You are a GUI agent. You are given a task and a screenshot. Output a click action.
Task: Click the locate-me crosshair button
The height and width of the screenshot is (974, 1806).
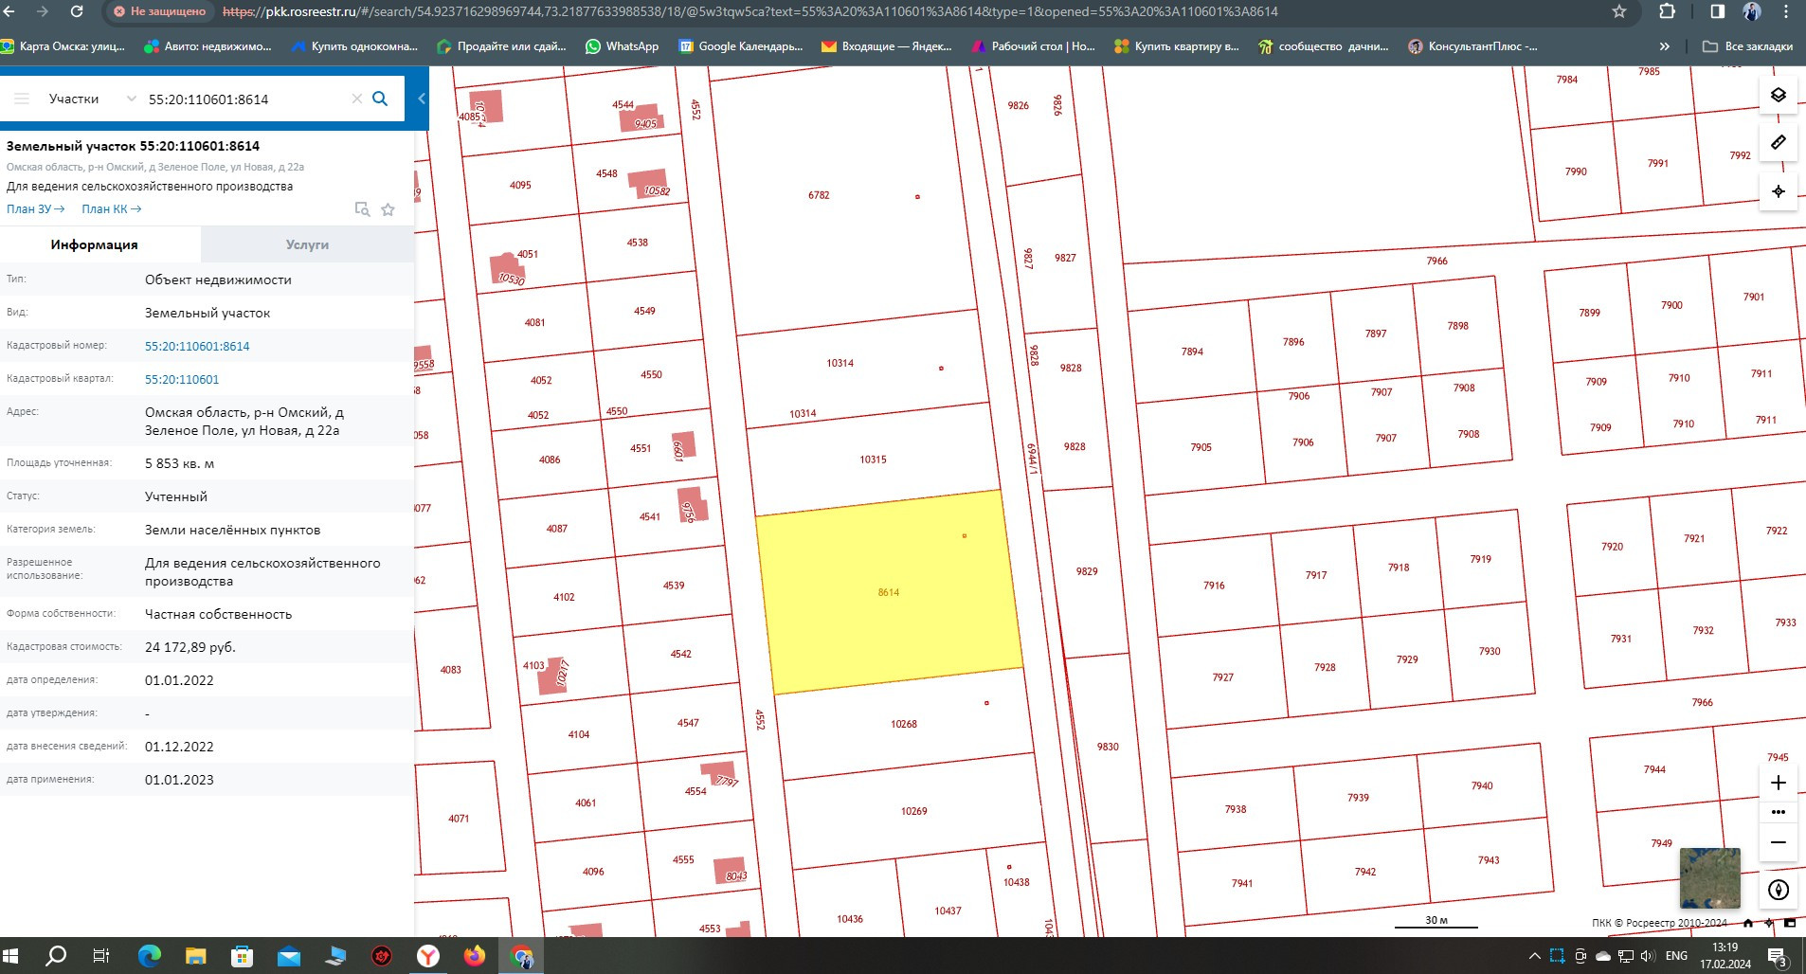pyautogui.click(x=1778, y=191)
